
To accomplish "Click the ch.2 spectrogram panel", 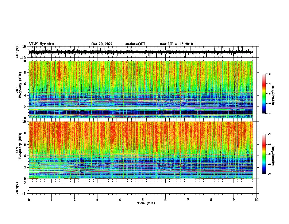I will coord(140,150).
